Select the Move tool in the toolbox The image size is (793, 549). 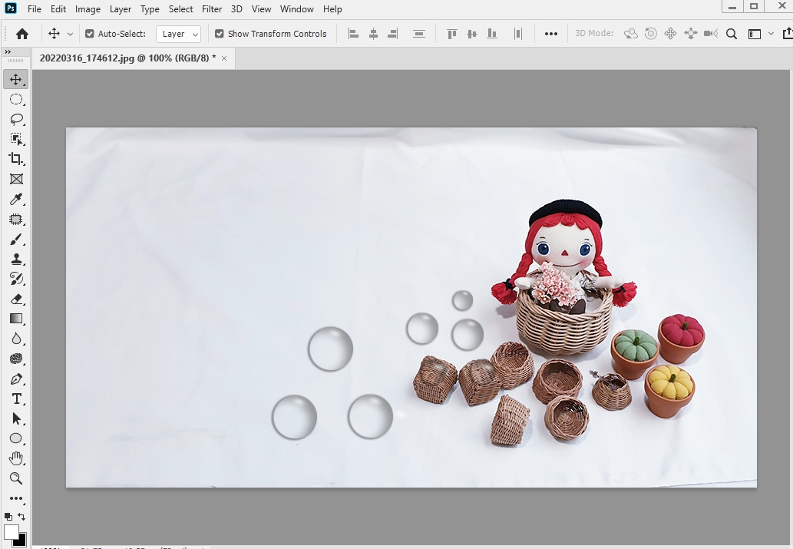[x=15, y=79]
